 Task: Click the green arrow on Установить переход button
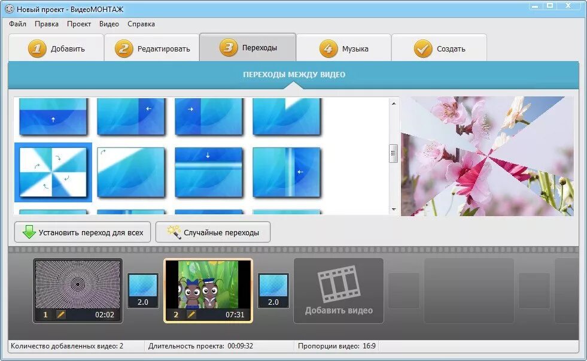pos(29,232)
